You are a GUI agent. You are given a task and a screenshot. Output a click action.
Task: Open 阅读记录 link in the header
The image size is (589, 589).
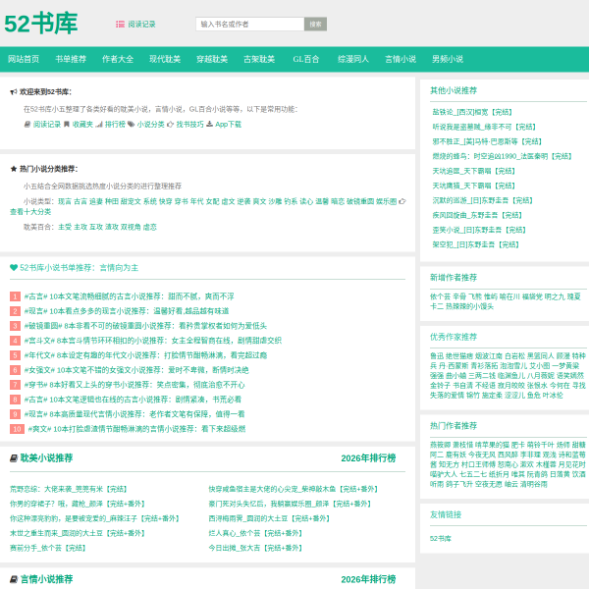pos(141,24)
